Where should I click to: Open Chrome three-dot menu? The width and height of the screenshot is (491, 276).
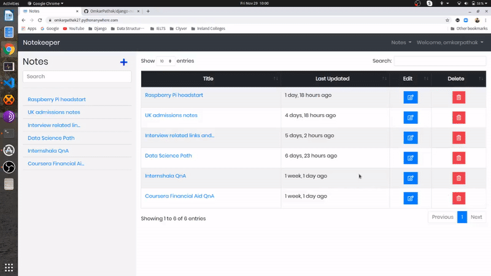(485, 20)
